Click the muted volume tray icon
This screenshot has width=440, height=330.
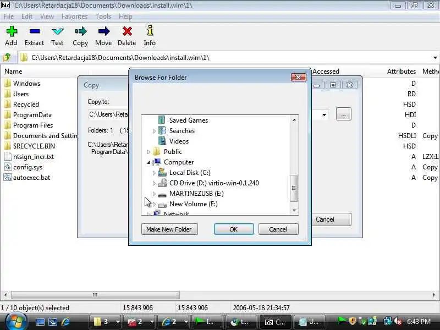[x=398, y=322]
